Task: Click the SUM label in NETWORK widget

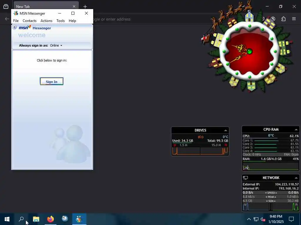Action: click(271, 201)
